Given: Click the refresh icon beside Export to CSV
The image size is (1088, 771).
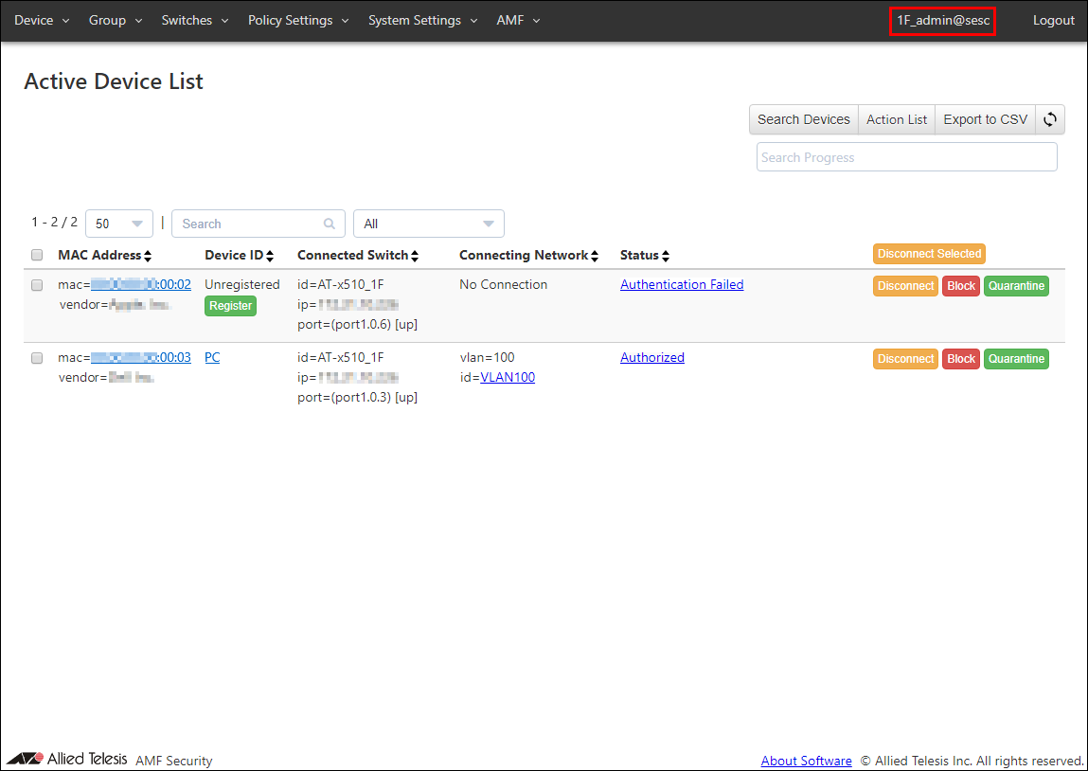Looking at the screenshot, I should (1049, 119).
